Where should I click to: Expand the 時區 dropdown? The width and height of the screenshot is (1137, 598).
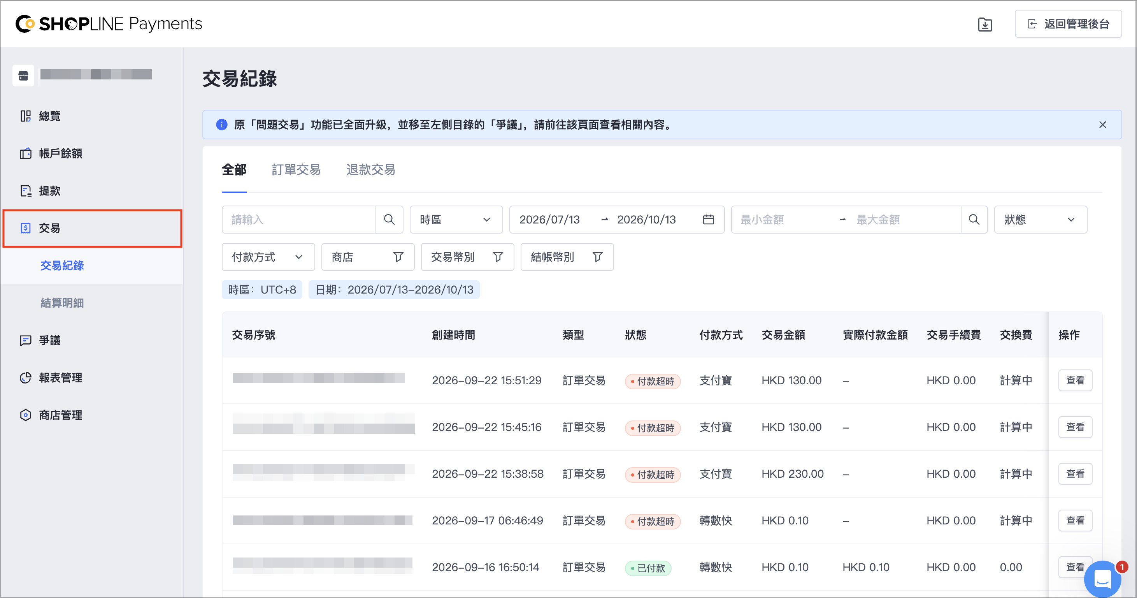click(456, 220)
